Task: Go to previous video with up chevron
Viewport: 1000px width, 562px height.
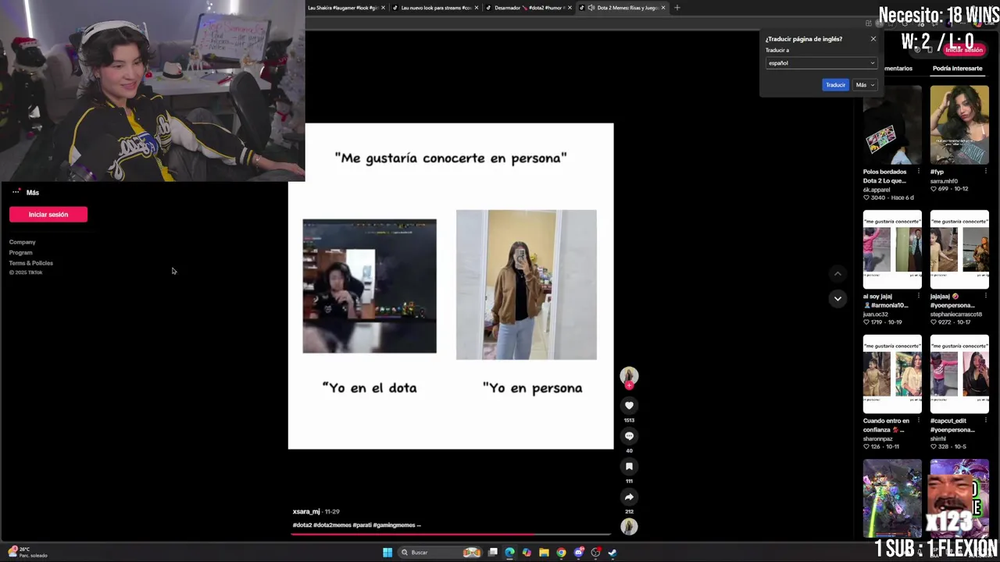Action: coord(837,273)
